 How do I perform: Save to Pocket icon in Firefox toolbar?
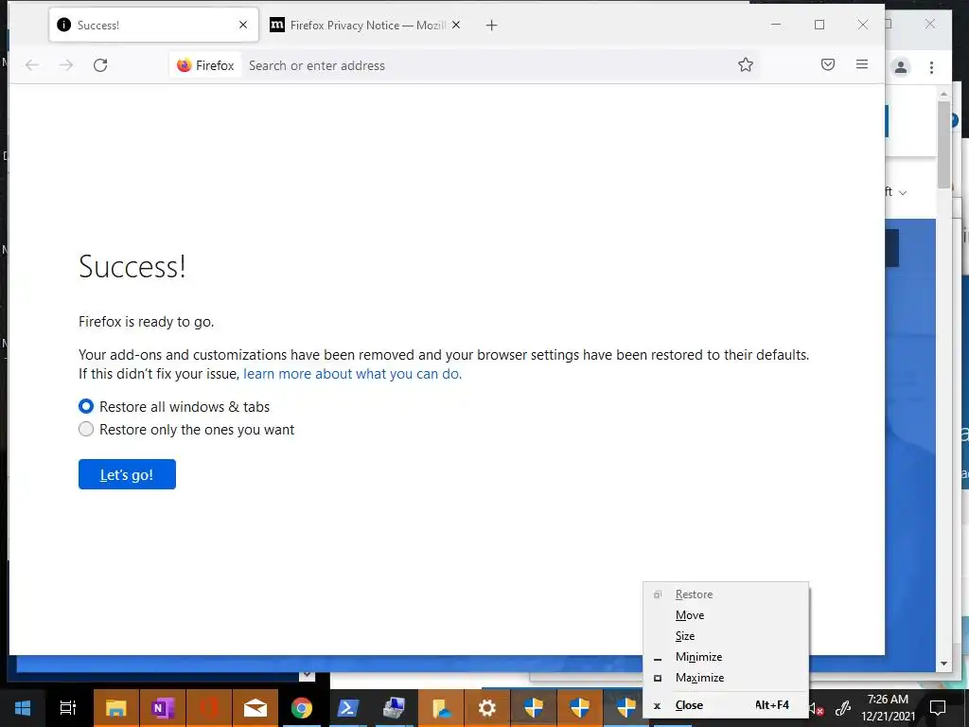click(x=828, y=64)
